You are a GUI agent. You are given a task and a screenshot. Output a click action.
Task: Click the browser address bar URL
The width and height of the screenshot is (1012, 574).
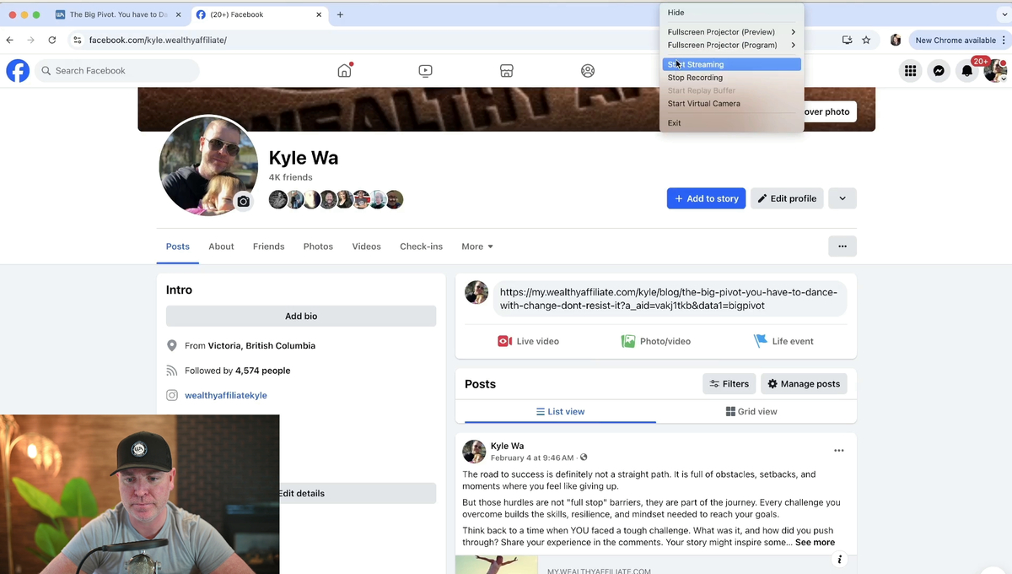[158, 40]
